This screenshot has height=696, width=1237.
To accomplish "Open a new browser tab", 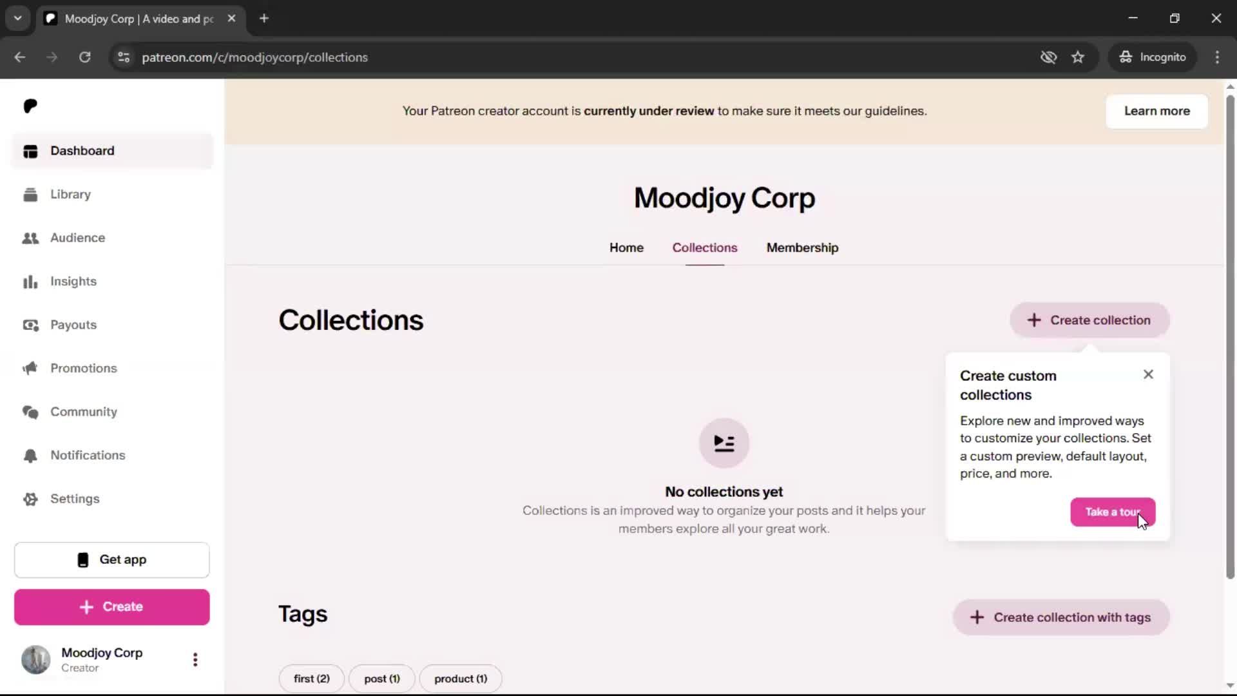I will point(264,19).
